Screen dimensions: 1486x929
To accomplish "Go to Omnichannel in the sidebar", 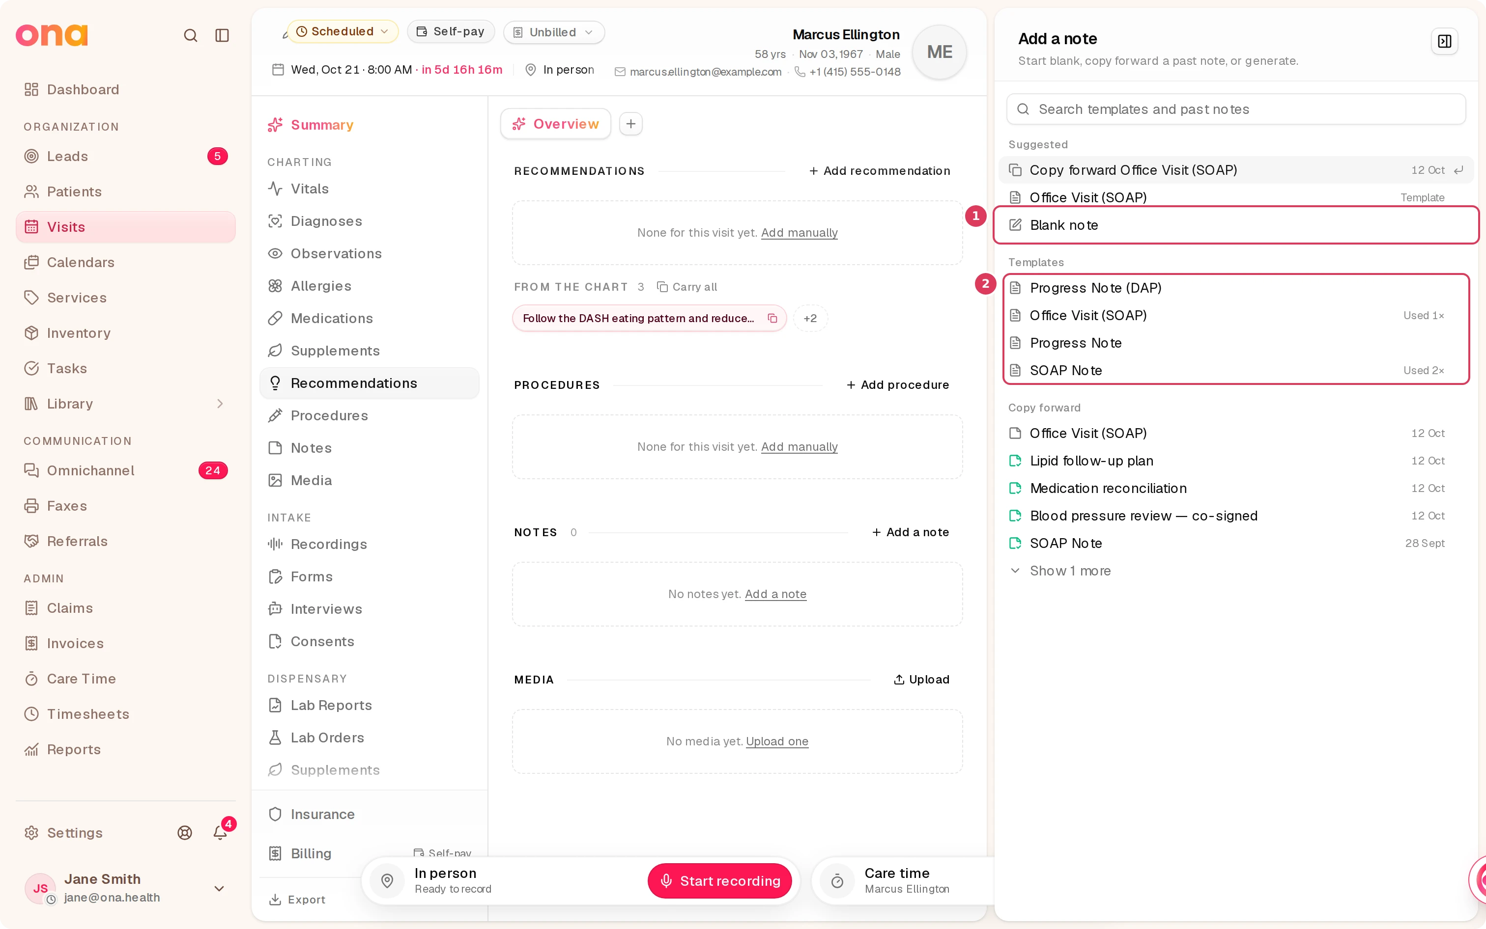I will 125,470.
